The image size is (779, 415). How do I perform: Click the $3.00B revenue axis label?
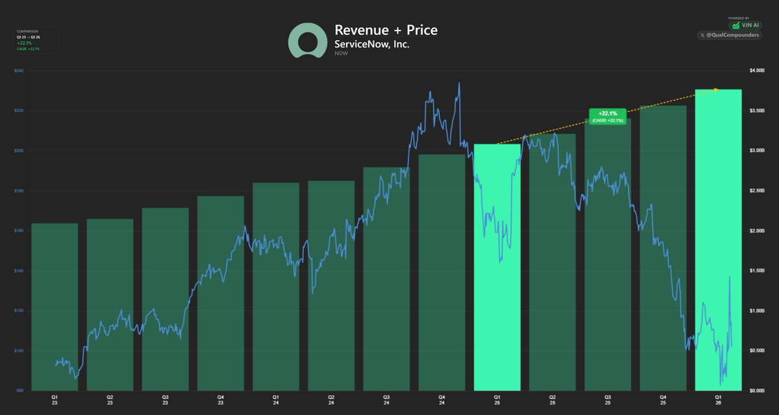point(758,150)
